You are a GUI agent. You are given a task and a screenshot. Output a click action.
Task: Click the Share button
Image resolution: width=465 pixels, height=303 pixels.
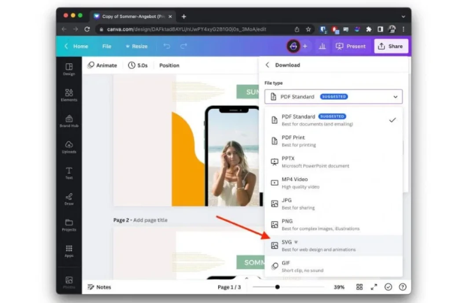[x=391, y=46]
